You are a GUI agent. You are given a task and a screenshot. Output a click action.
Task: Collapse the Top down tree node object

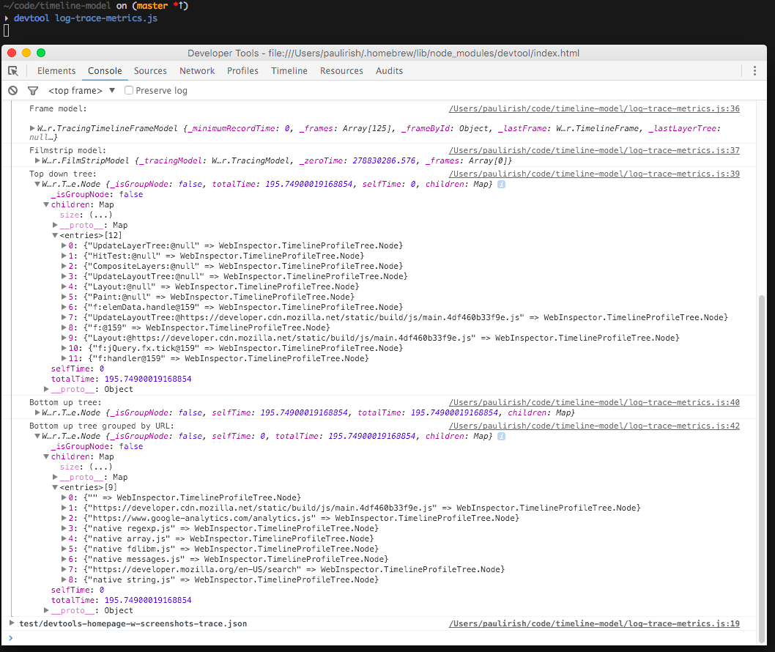[x=37, y=185]
